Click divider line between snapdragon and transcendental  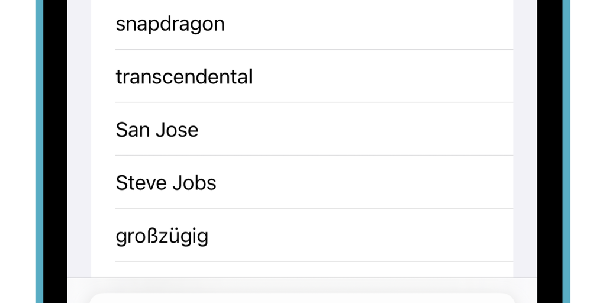314,49
